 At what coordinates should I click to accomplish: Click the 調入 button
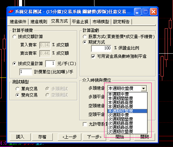point(20,137)
